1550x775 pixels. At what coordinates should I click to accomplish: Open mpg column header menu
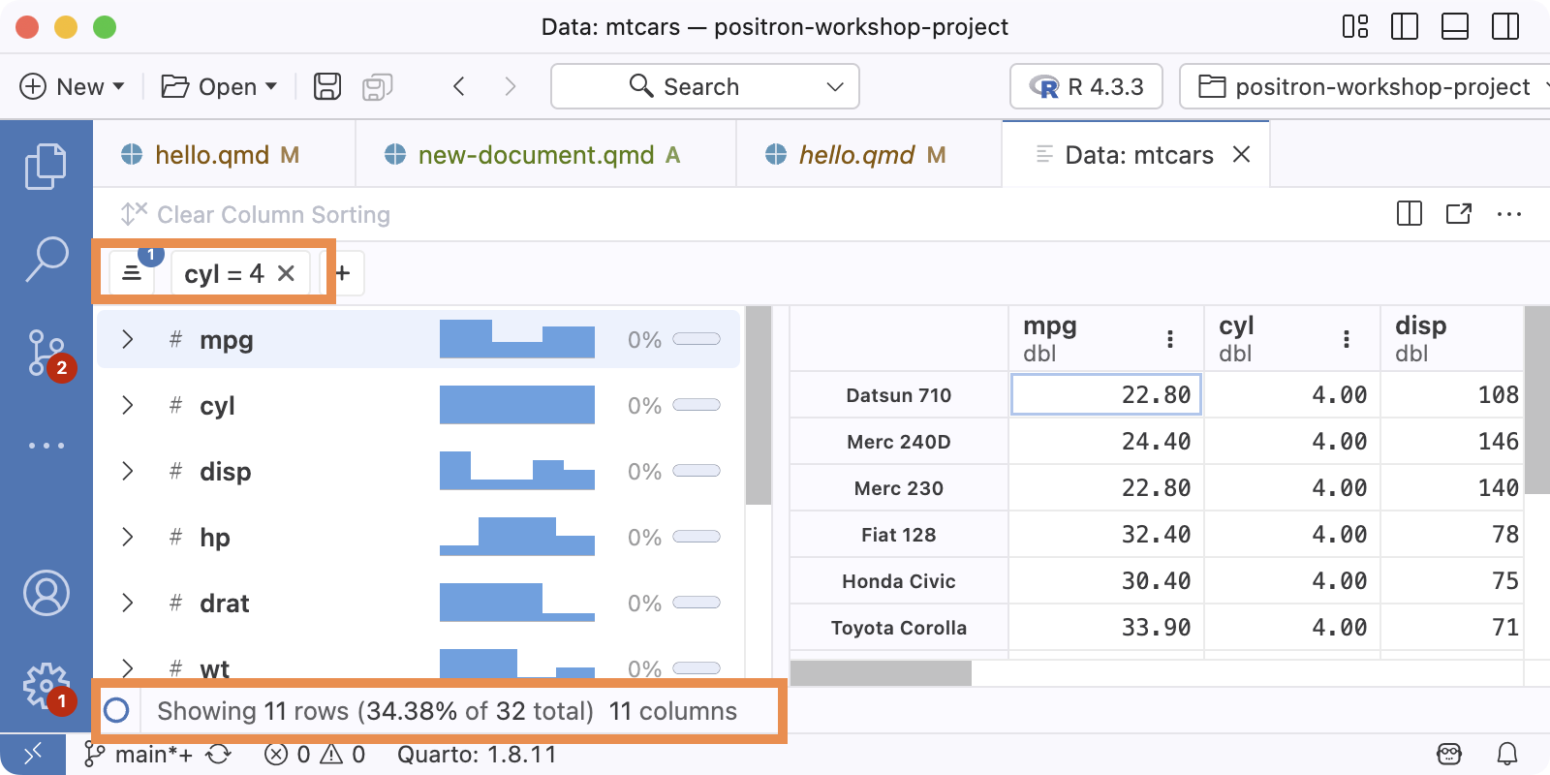1170,338
